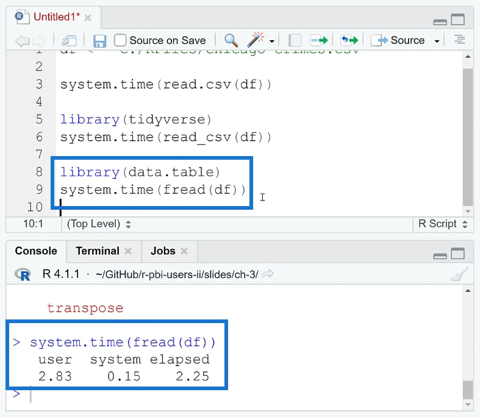Click the Source button
Screen dimensions: 480x417
click(x=398, y=40)
